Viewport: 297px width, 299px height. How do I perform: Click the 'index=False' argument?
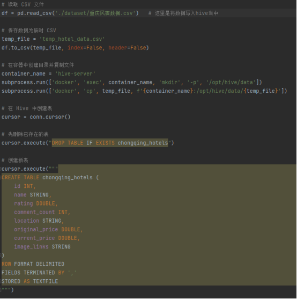point(85,48)
